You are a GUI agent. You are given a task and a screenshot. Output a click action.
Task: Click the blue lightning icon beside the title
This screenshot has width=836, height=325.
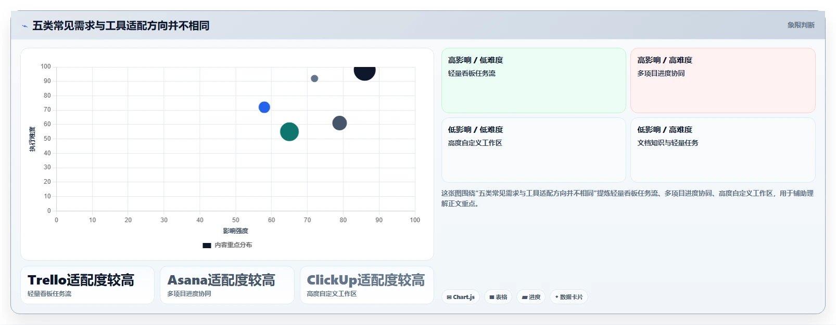[24, 26]
